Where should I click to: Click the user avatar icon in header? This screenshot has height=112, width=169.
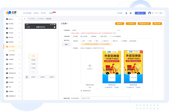[149, 13]
